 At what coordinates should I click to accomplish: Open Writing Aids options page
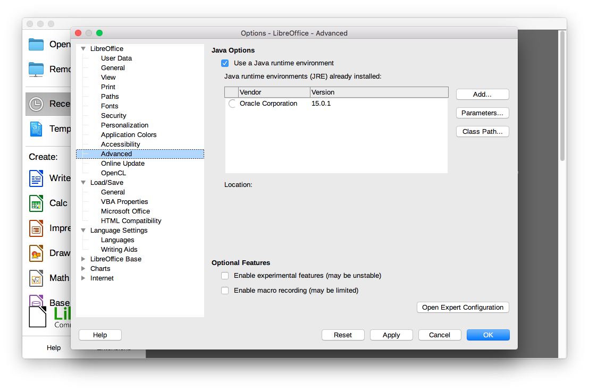point(119,250)
